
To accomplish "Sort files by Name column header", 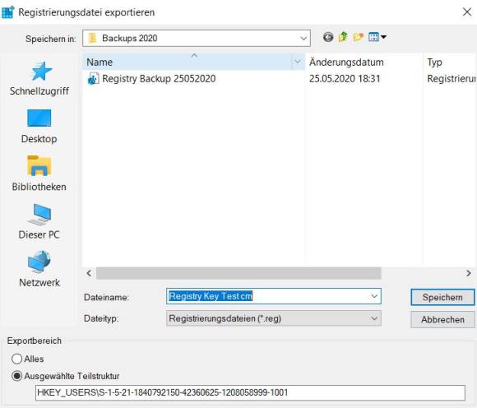I will pos(188,62).
